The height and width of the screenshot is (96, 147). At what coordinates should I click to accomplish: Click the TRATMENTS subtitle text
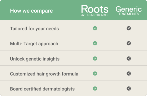click(x=129, y=14)
